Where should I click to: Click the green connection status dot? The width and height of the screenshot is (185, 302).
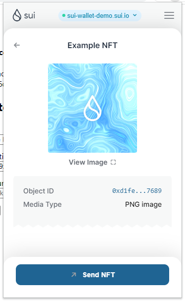click(x=64, y=15)
